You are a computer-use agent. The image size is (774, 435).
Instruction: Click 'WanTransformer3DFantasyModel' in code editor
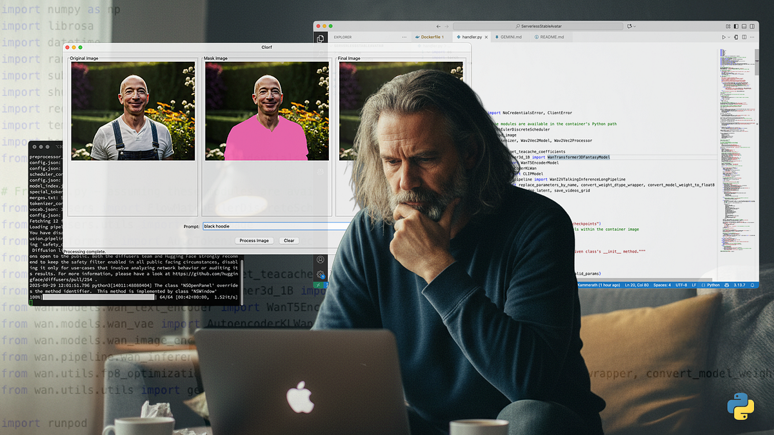578,157
